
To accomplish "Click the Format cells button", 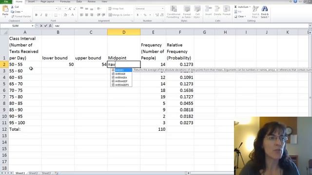I will point(226,11).
